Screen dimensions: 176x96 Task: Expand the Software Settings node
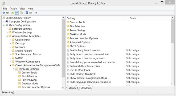(7, 29)
